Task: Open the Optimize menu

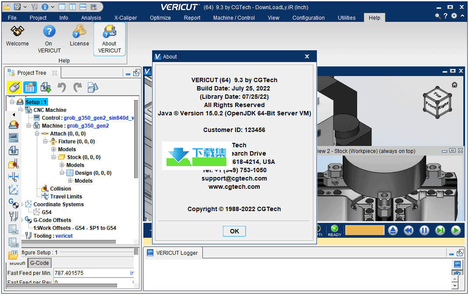Action: [x=160, y=17]
